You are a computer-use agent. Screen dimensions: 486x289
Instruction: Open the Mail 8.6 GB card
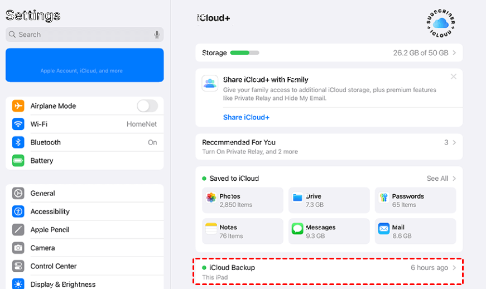pyautogui.click(x=415, y=231)
